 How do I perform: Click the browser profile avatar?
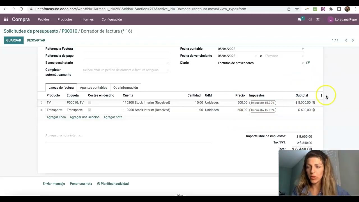click(x=347, y=9)
